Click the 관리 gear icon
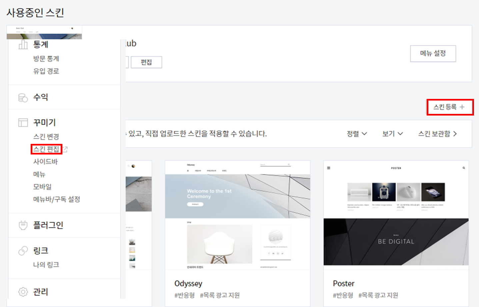The image size is (479, 307). pos(23,292)
